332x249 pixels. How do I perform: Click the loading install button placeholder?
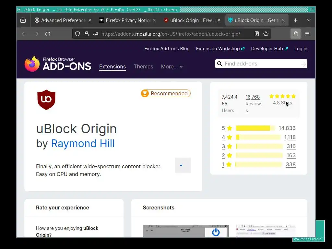[183, 165]
